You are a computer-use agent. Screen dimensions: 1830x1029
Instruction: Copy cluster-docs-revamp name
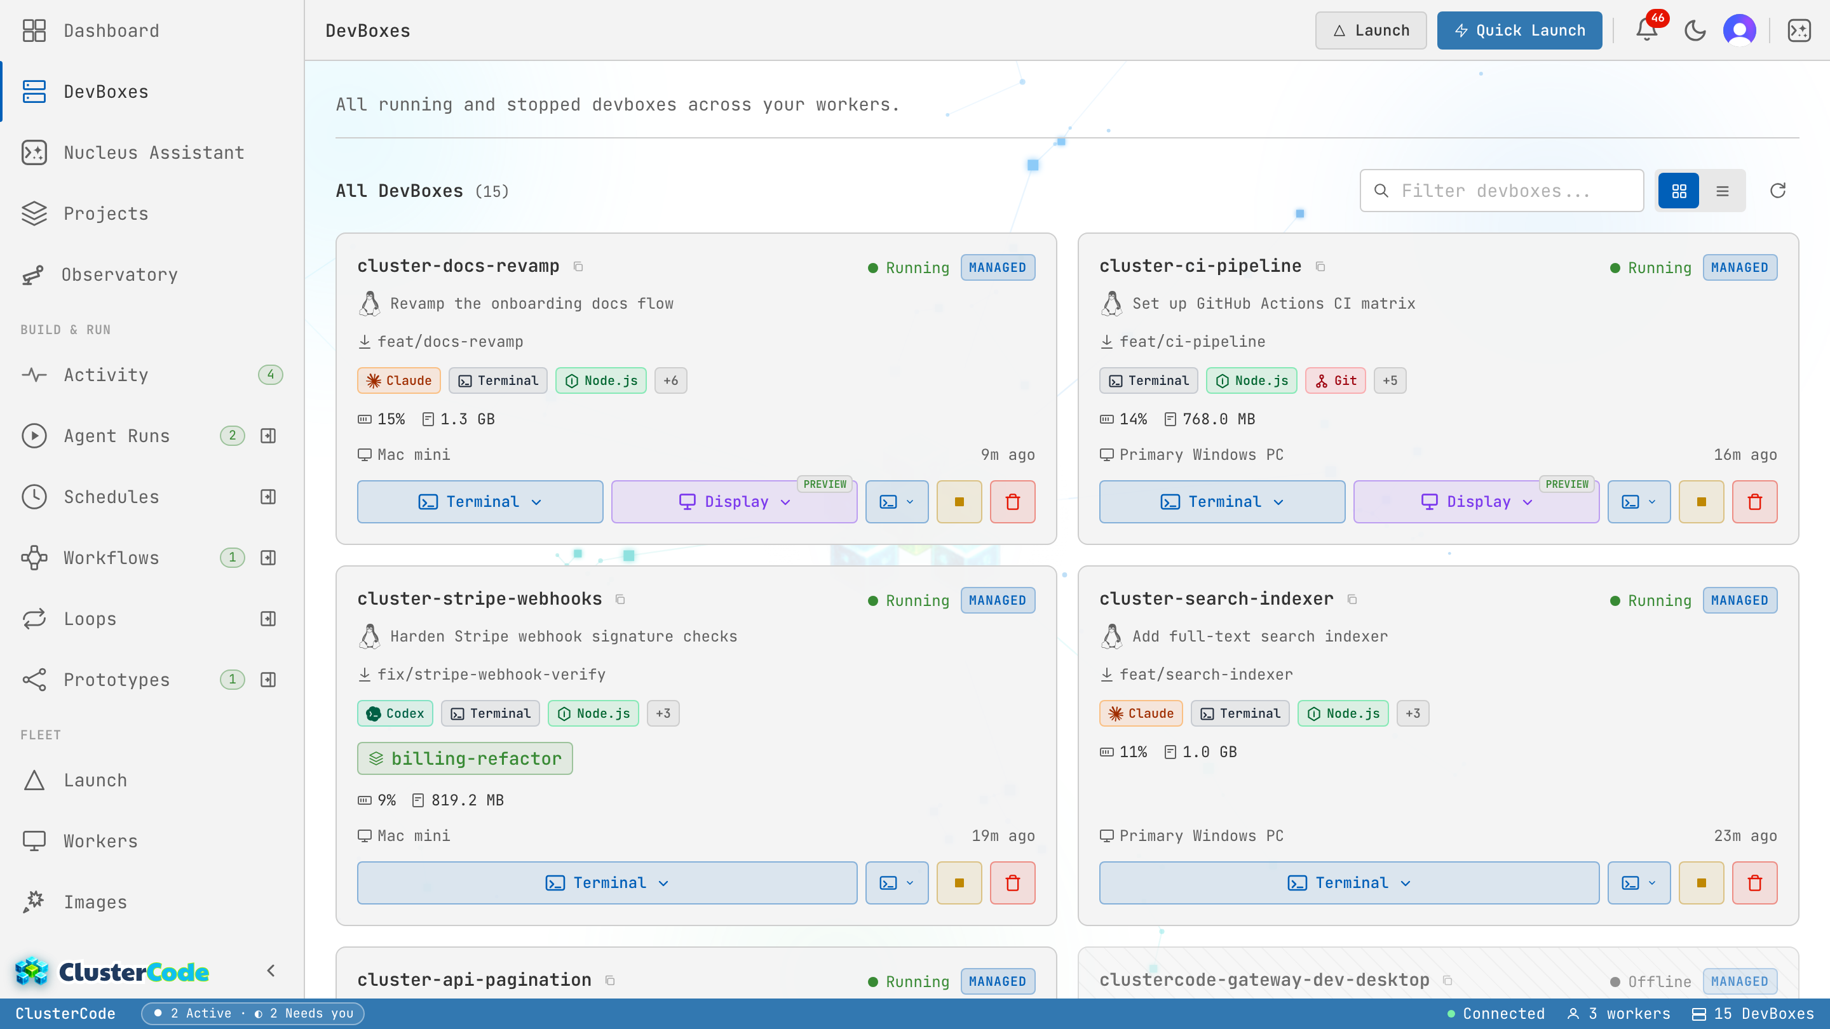coord(578,266)
